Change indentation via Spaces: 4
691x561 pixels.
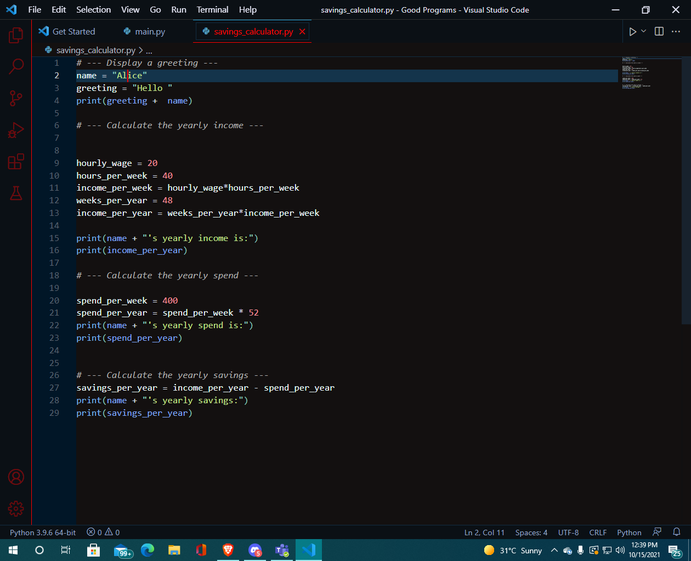[x=531, y=533]
